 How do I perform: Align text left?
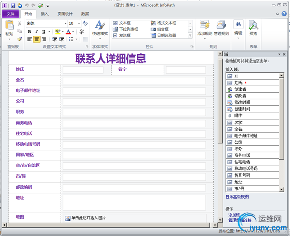coord(29,39)
